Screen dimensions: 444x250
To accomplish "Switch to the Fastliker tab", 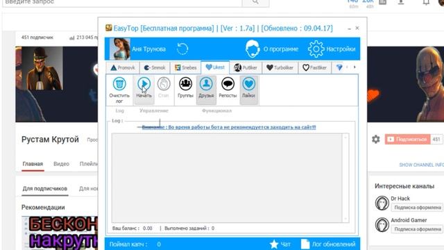I will pyautogui.click(x=314, y=68).
